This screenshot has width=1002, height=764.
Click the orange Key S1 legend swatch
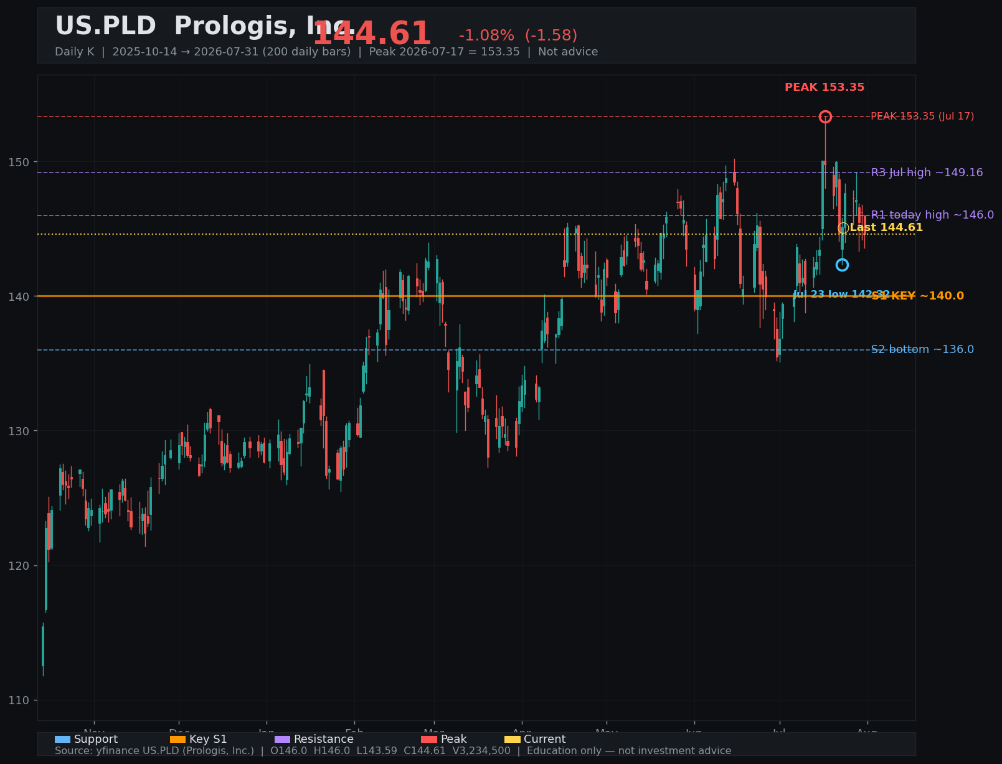coord(177,740)
